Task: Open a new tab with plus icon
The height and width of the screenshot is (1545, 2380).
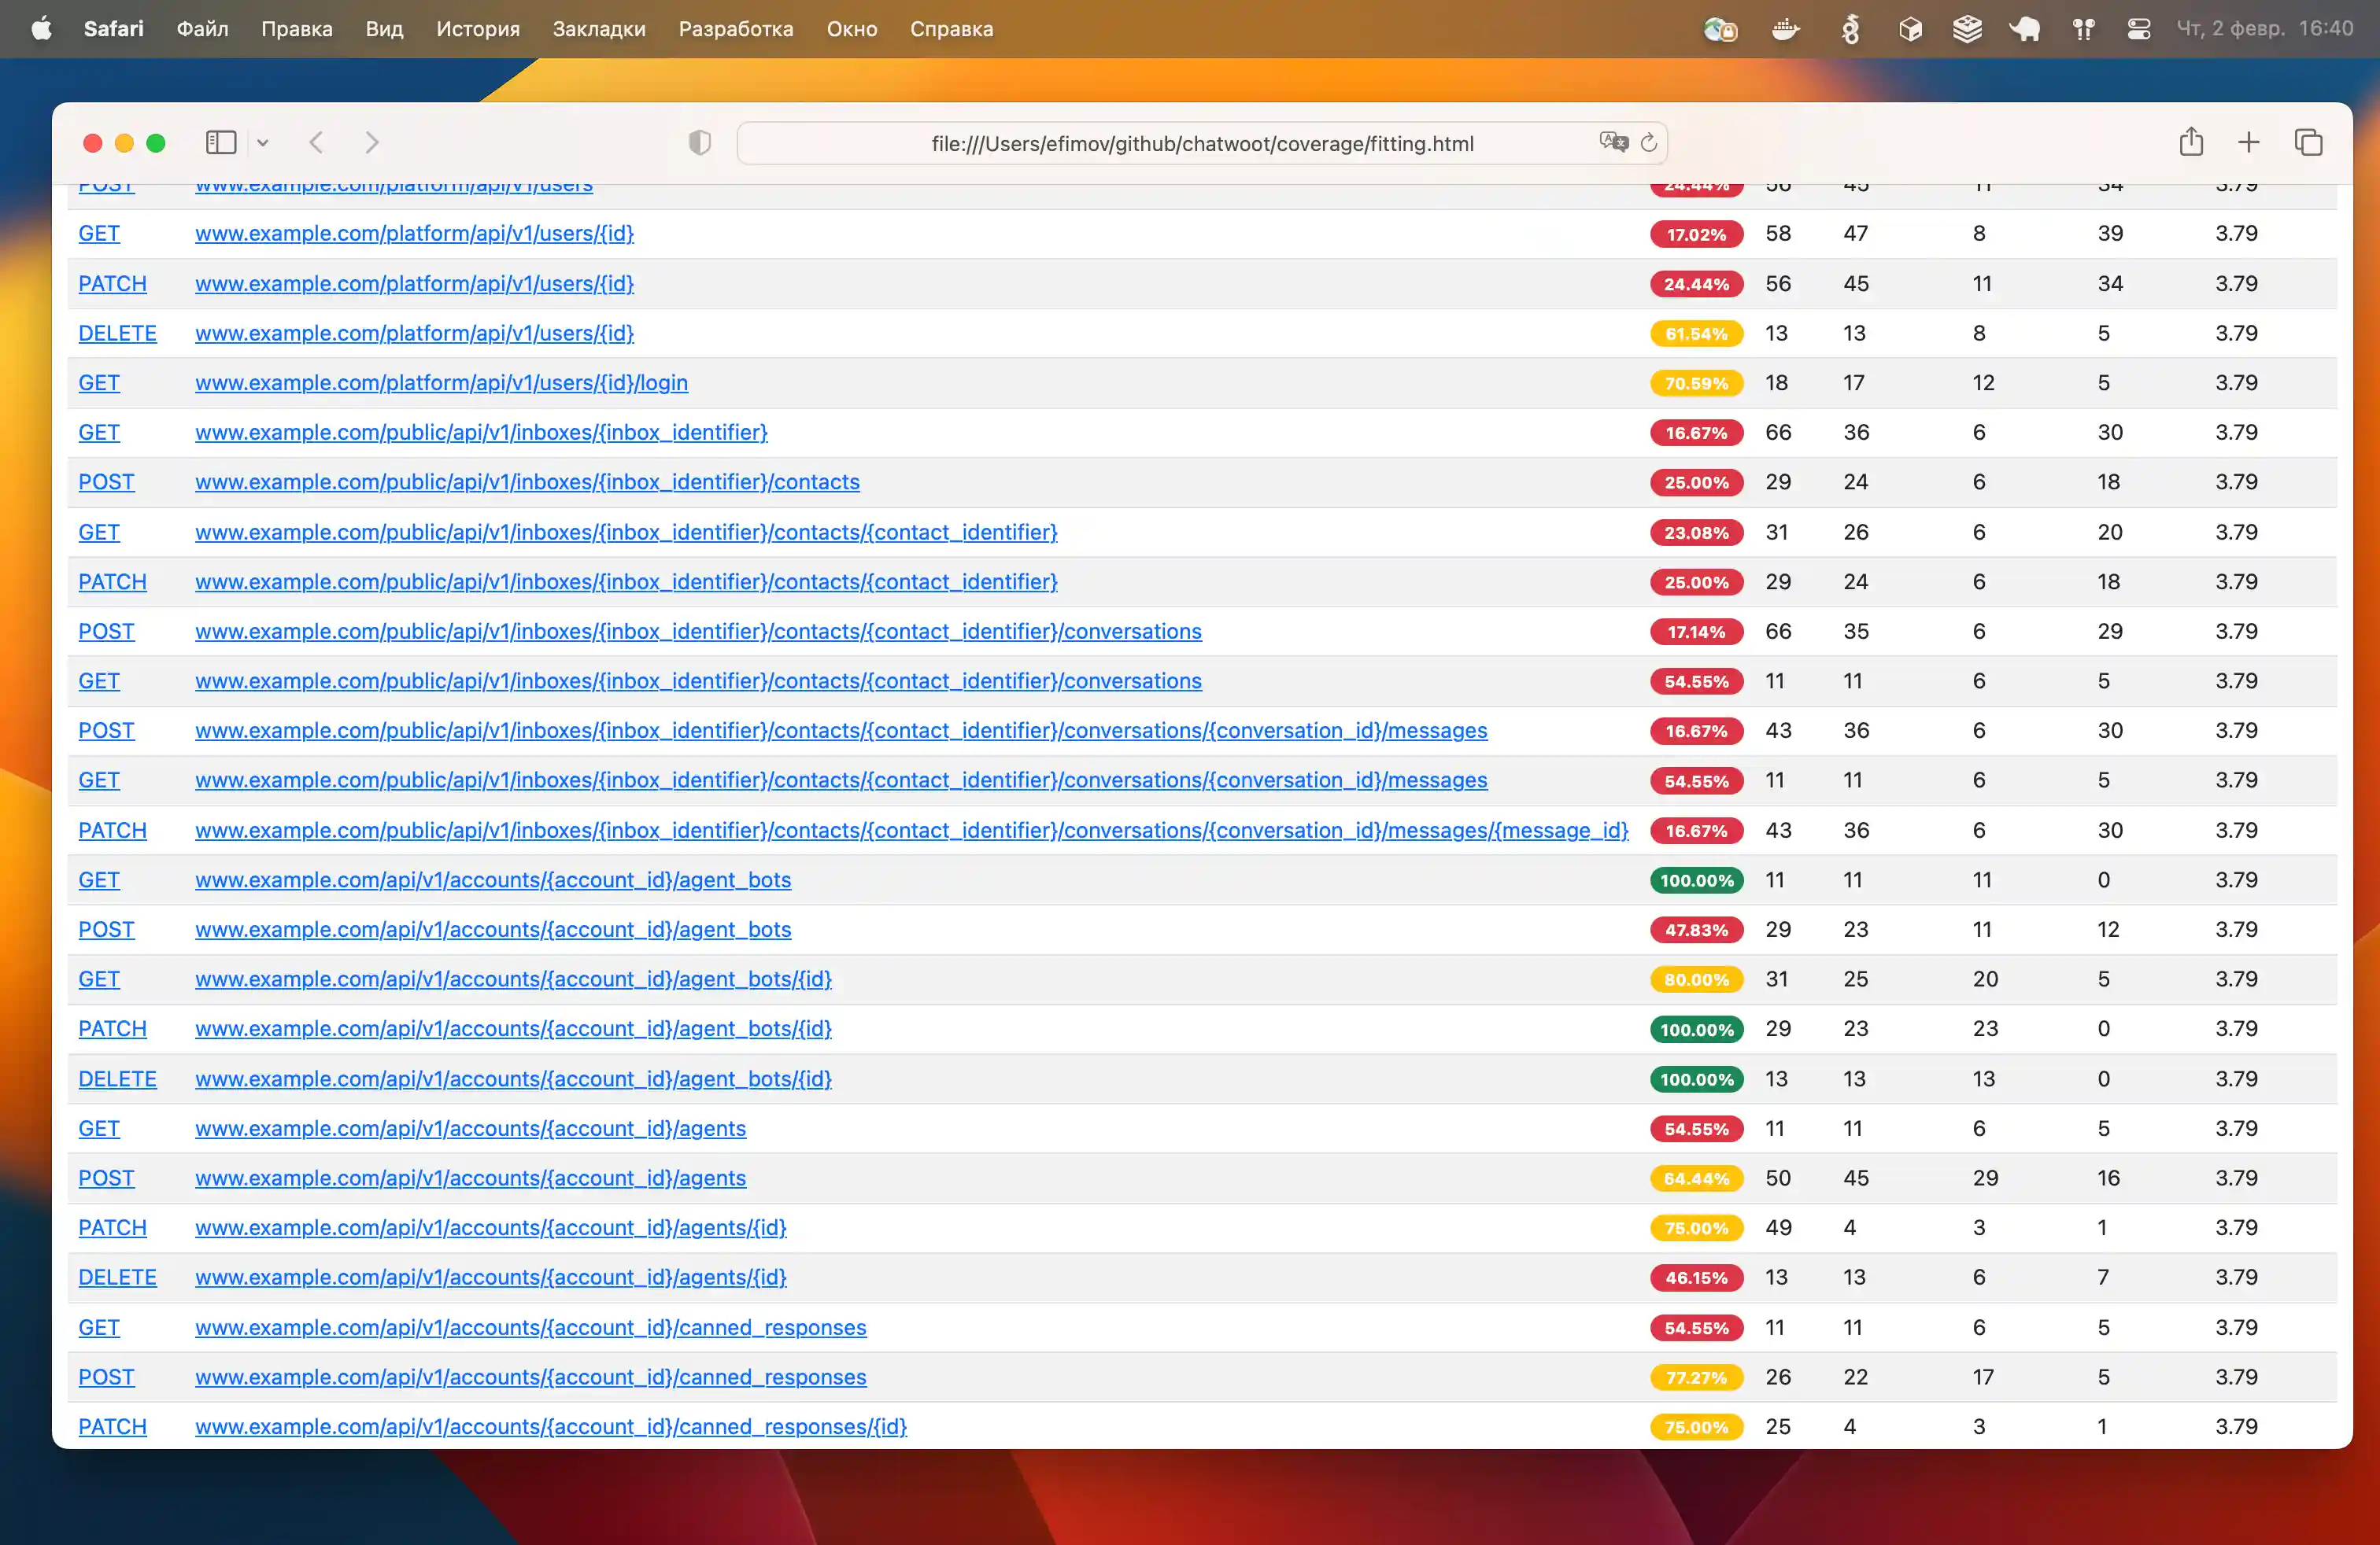Action: pyautogui.click(x=2248, y=143)
